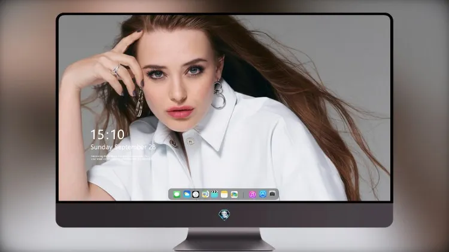
Task: Open the Photos gallery icon in dock
Action: click(234, 194)
